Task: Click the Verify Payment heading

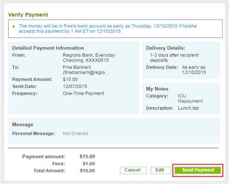Action: (x=28, y=15)
